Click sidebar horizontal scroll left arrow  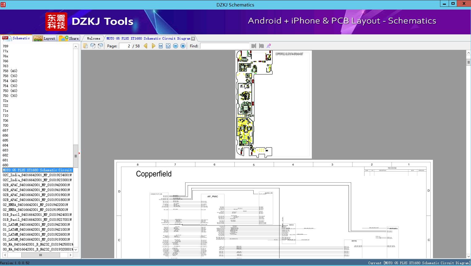(5, 255)
